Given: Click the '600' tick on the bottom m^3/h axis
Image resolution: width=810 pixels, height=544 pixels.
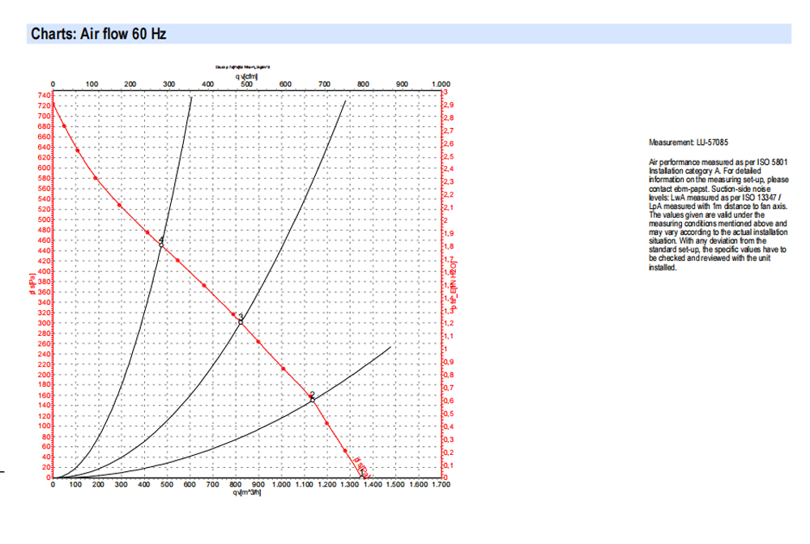Looking at the screenshot, I should 190,485.
